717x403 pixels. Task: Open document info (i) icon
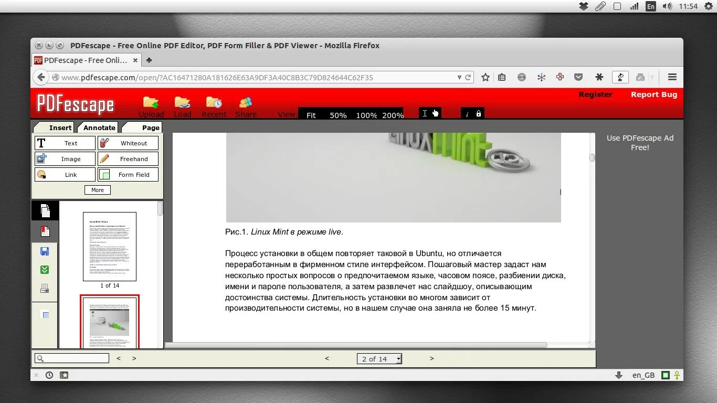tap(467, 114)
